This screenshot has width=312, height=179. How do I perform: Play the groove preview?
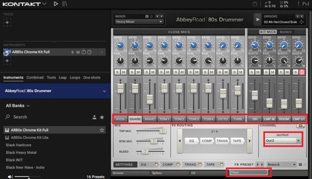tap(257, 19)
